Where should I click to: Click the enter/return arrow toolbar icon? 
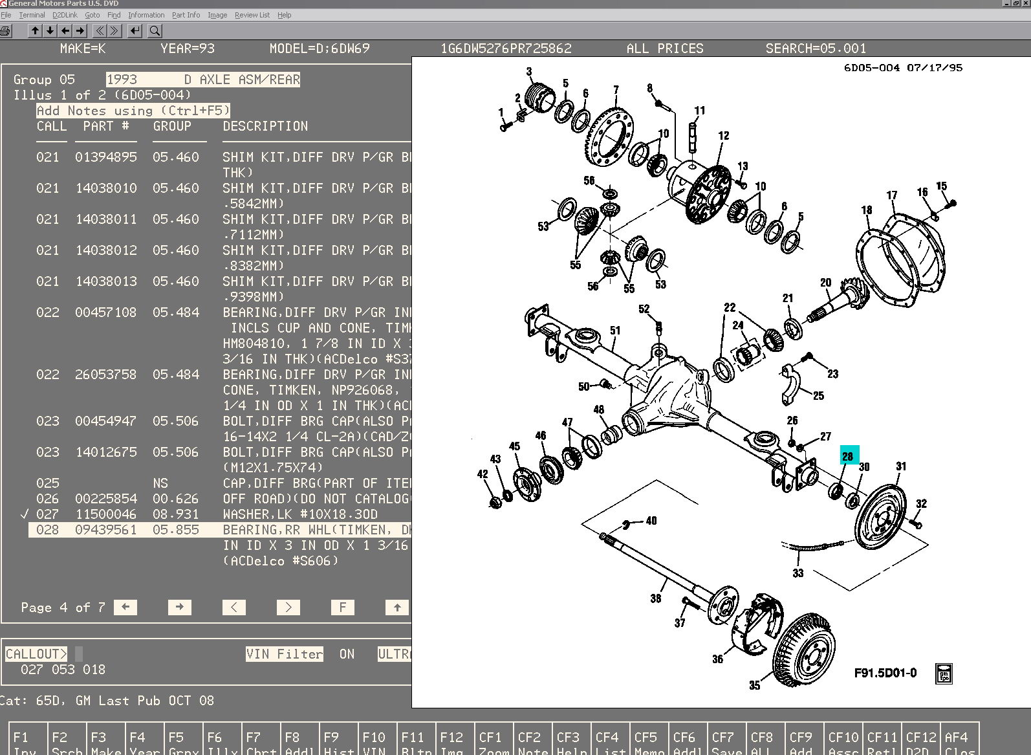(135, 30)
